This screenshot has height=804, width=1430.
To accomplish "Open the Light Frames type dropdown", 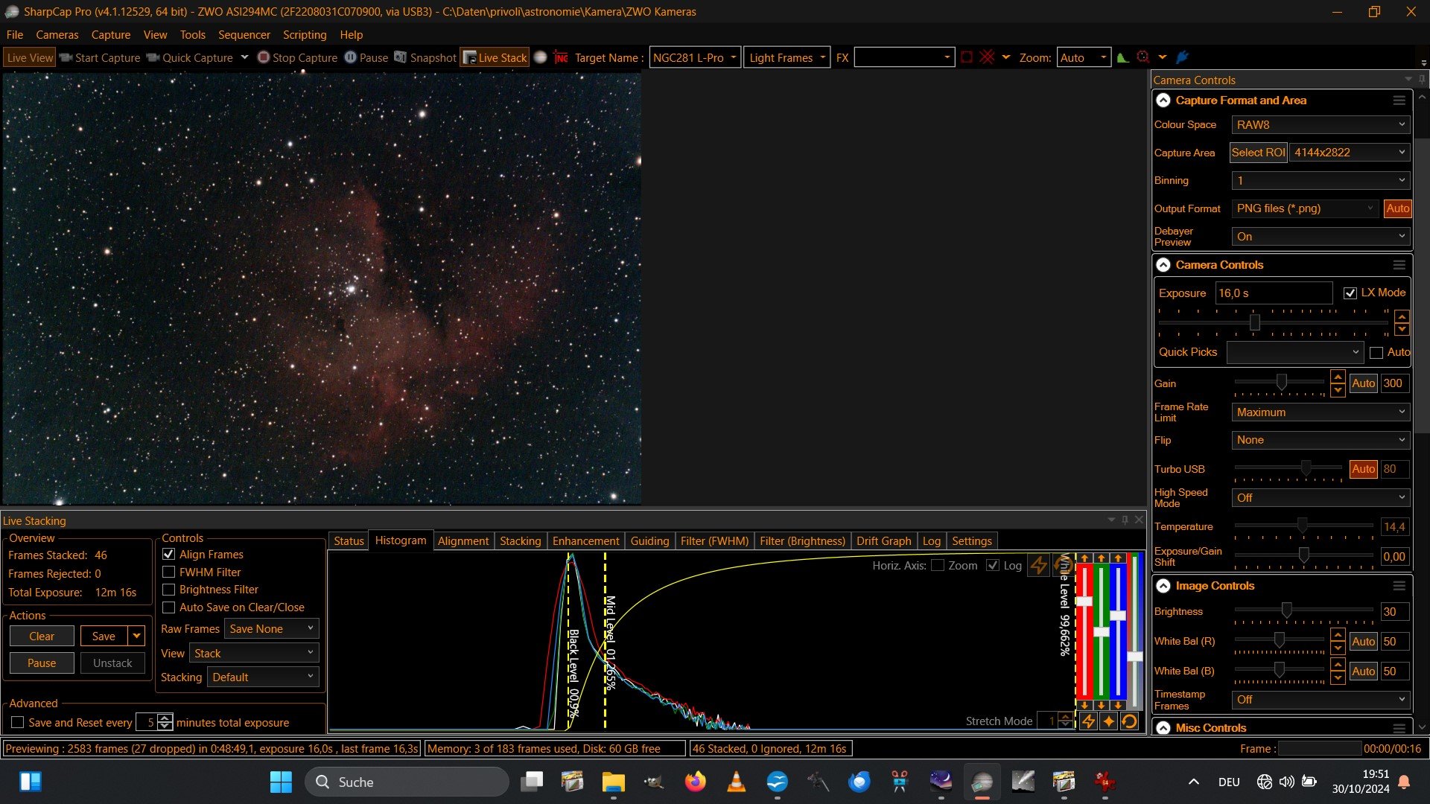I will click(786, 57).
